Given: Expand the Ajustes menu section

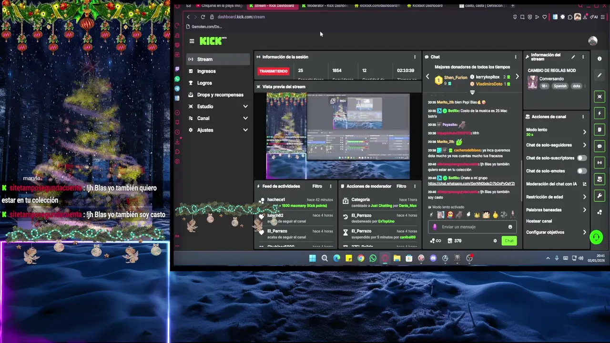Looking at the screenshot, I should pos(218,130).
